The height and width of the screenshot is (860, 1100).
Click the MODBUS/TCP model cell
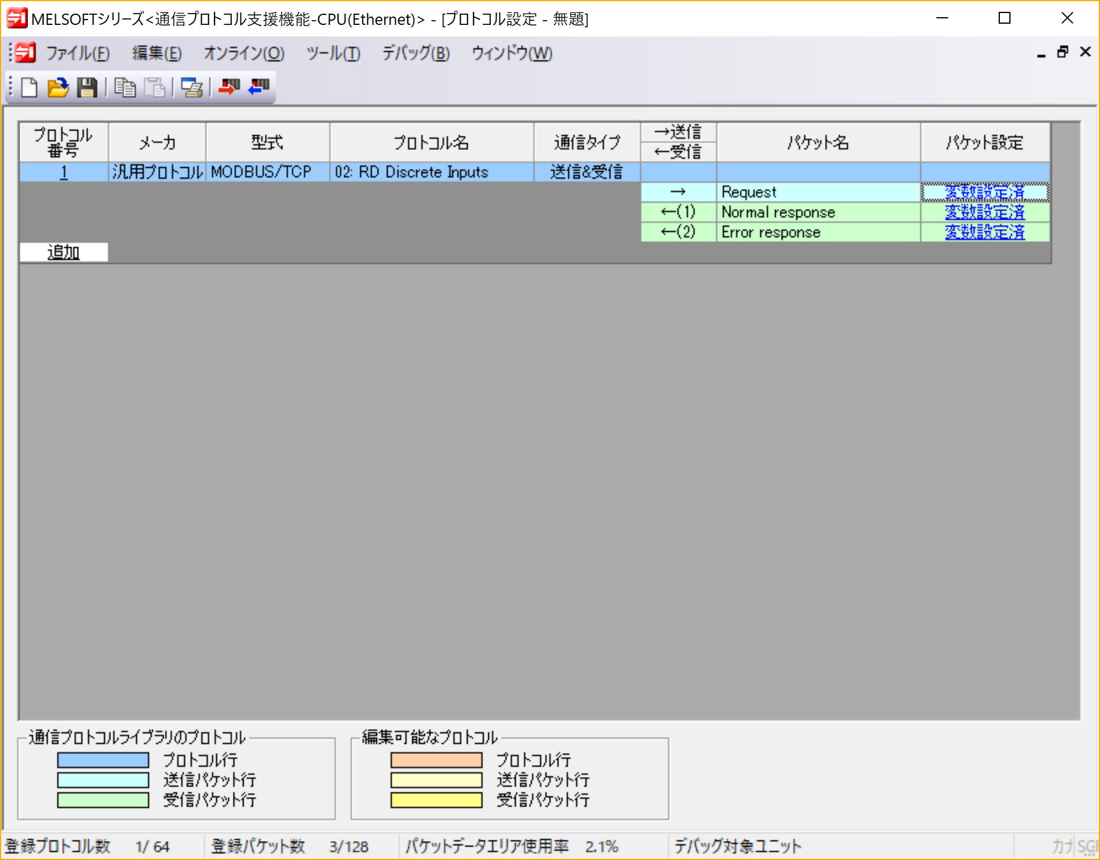[x=267, y=172]
